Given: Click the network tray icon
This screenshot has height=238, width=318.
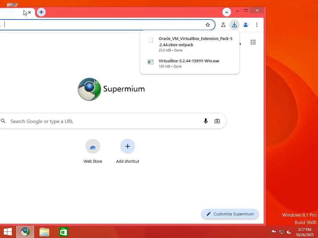Looking at the screenshot, I should [281, 232].
